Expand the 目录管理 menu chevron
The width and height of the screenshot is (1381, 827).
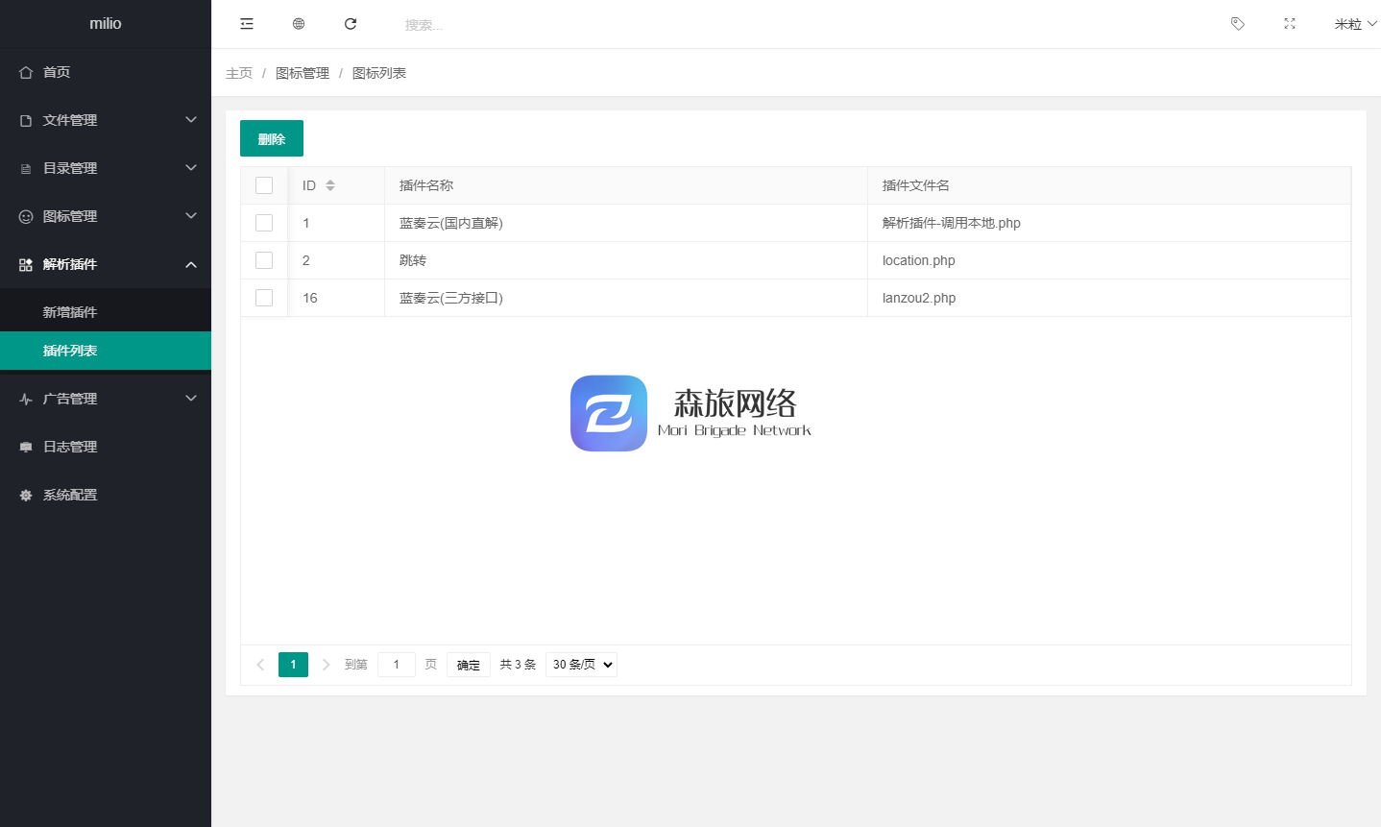click(191, 168)
